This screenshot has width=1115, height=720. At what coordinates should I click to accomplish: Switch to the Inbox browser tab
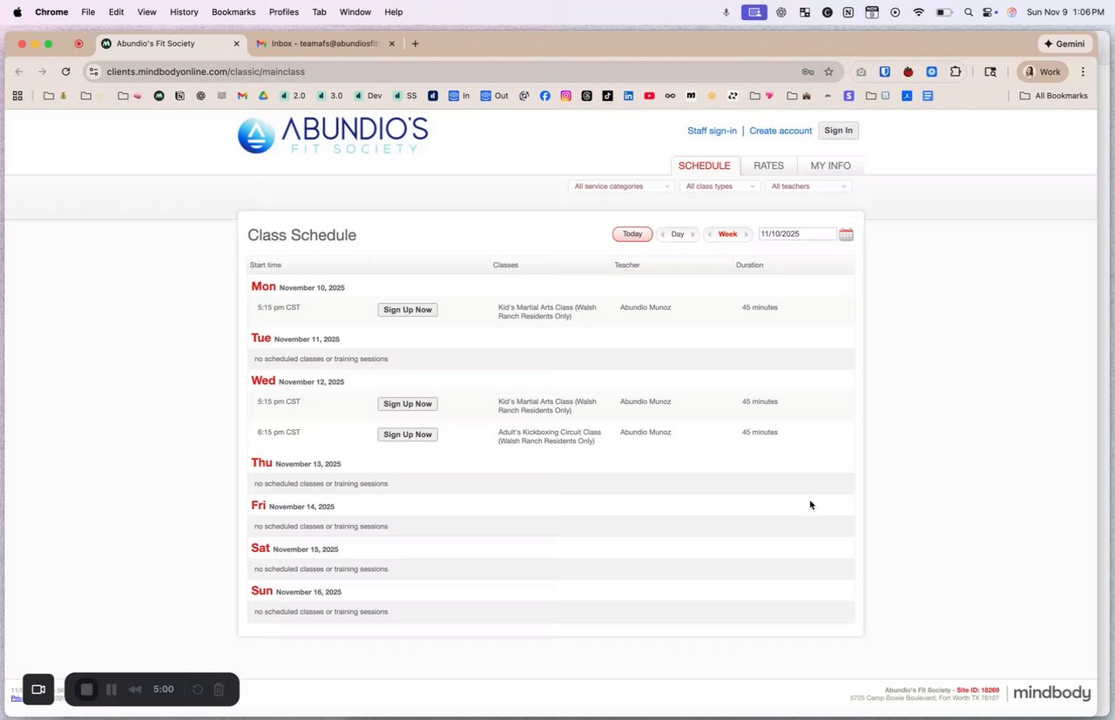[x=325, y=44]
